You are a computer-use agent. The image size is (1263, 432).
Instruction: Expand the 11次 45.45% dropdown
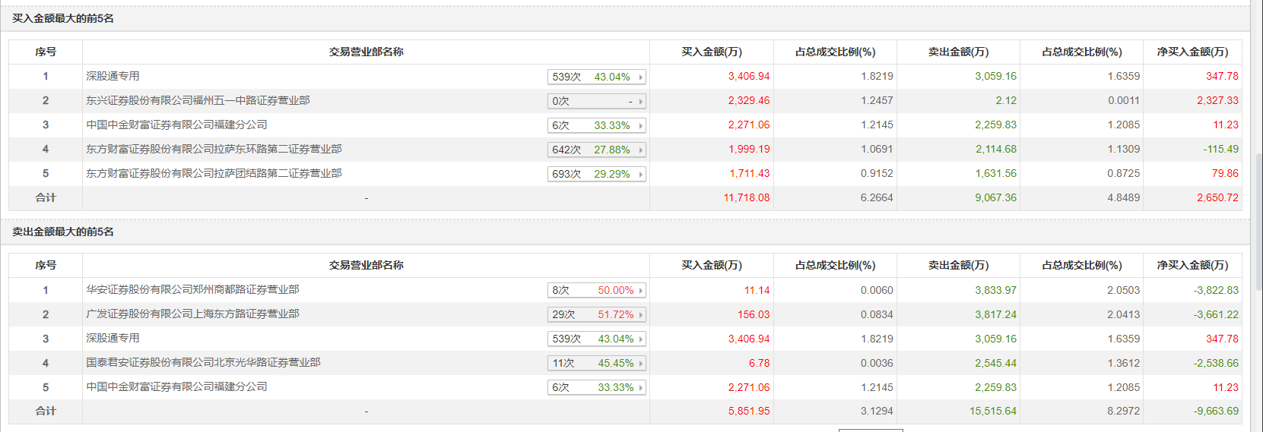pos(596,363)
